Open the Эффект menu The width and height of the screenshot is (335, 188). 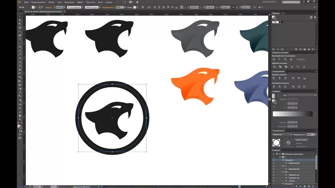[80, 2]
